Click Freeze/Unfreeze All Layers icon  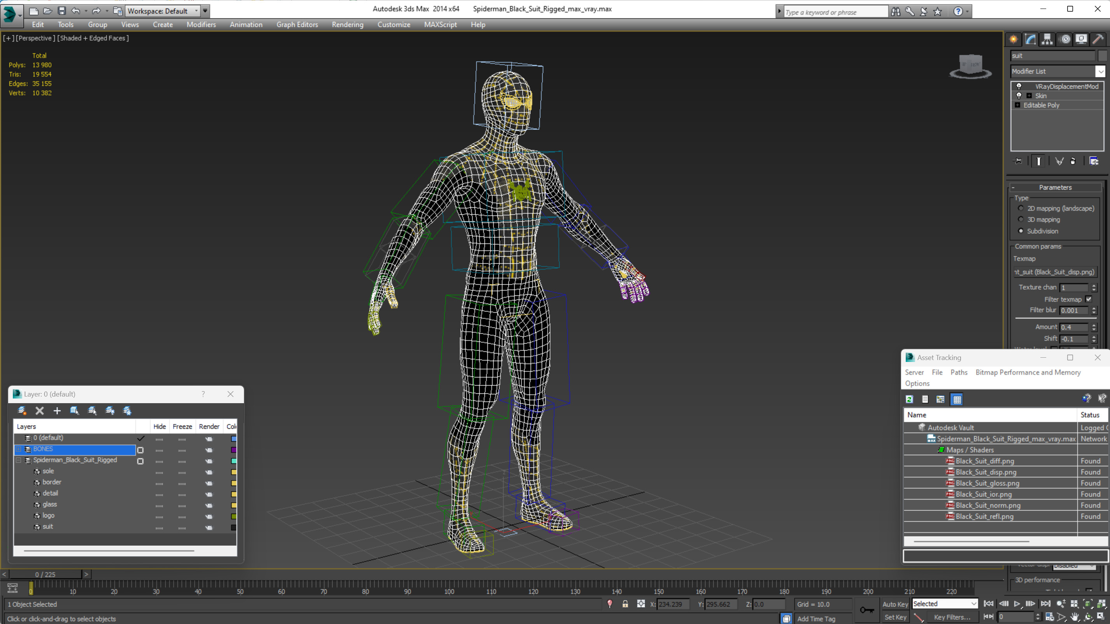(127, 411)
